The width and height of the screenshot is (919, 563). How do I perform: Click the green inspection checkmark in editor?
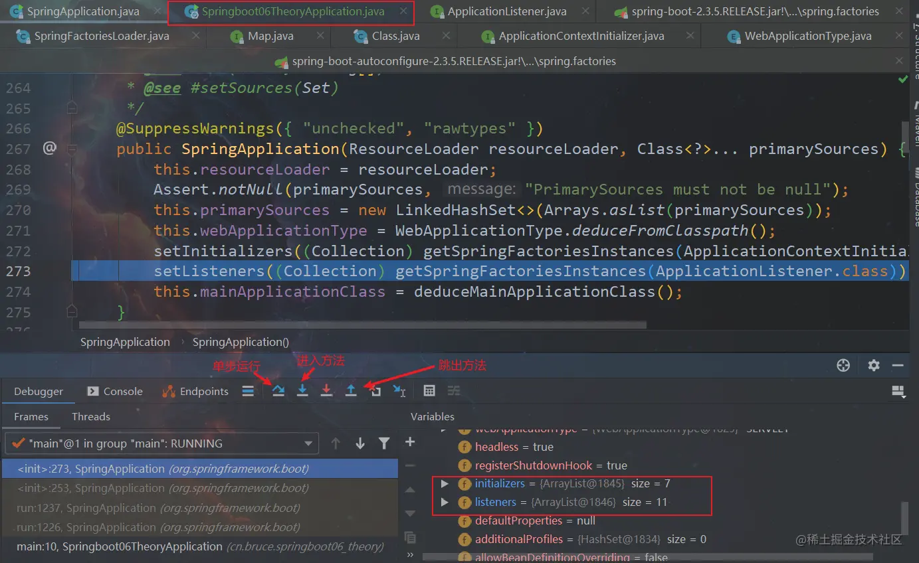(903, 79)
